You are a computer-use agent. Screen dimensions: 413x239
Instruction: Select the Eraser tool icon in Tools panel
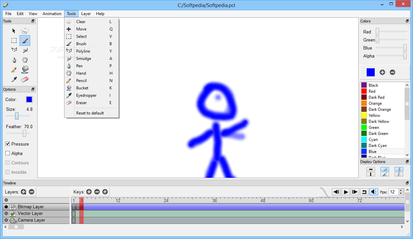tap(25, 79)
